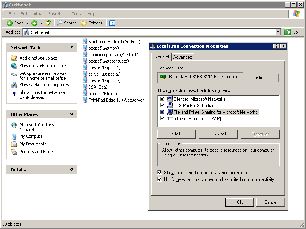Select the server (Deposit1) icon
Screen dimensions: 306x229
point(85,68)
